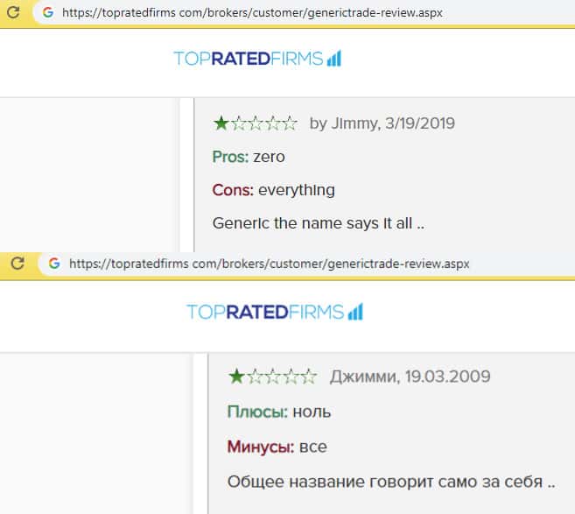
Task: Click the green "Pros:" label
Action: click(x=230, y=157)
